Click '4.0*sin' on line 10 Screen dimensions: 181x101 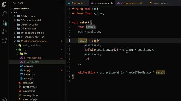(x=90, y=50)
